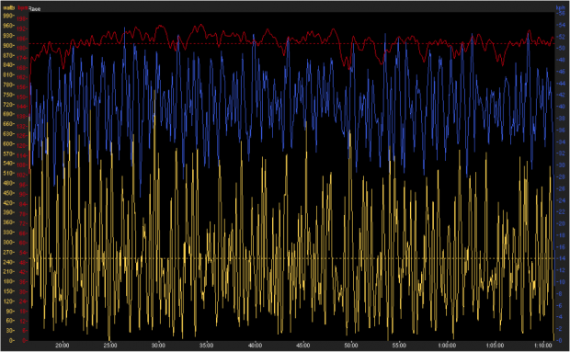Screen dimensions: 570x352
Task: Click the 45:00 time axis tick
Action: pos(302,345)
